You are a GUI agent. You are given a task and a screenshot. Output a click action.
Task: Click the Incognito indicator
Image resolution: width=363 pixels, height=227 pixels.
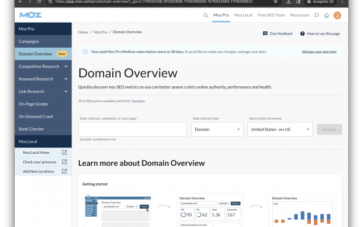tap(320, 2)
